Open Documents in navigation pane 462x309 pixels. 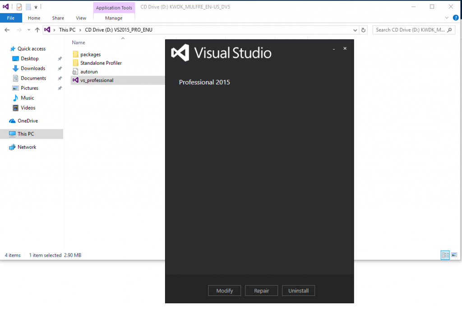point(33,78)
